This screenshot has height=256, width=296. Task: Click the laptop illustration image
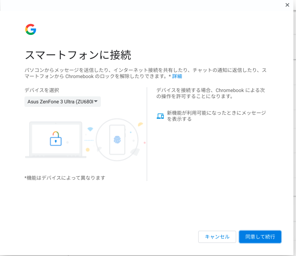pyautogui.click(x=56, y=140)
